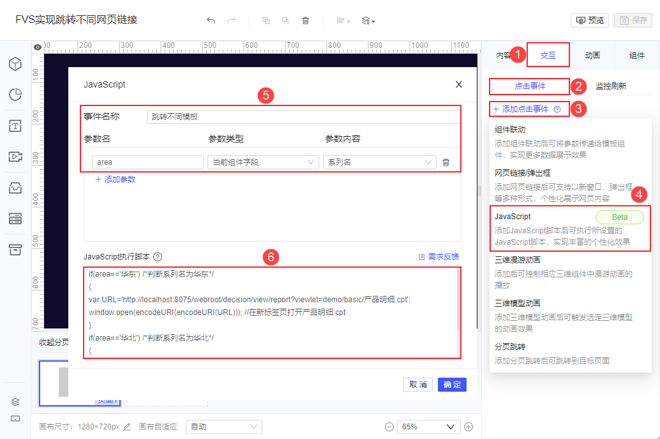Open the chart component panel

pos(15,95)
